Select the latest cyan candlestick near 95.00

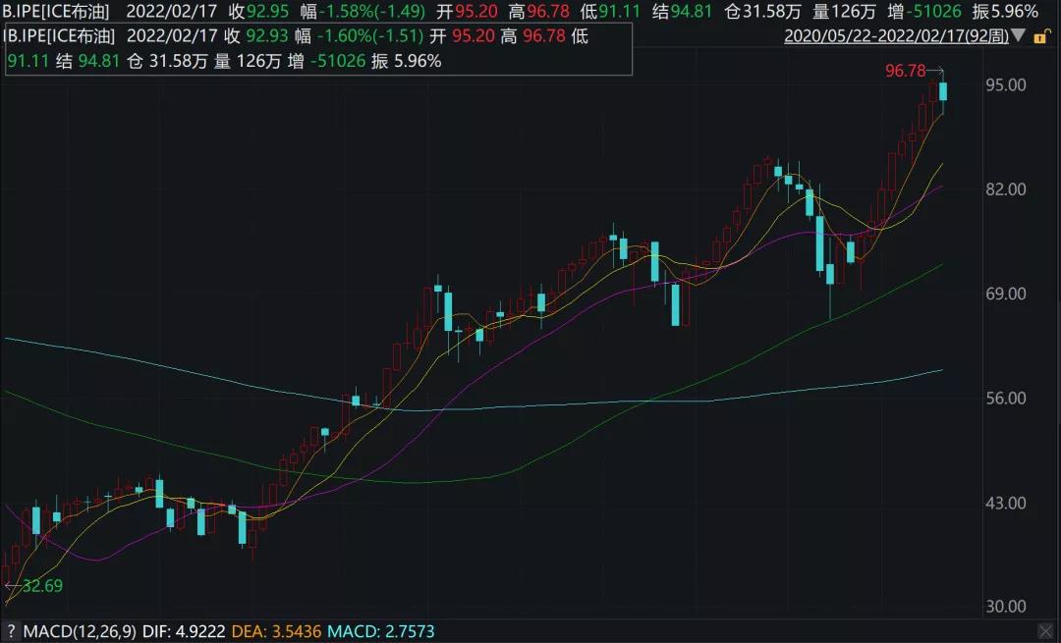[943, 92]
